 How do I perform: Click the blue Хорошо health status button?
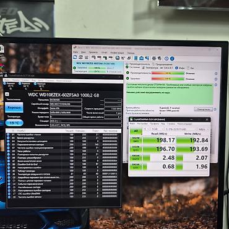coord(14,108)
